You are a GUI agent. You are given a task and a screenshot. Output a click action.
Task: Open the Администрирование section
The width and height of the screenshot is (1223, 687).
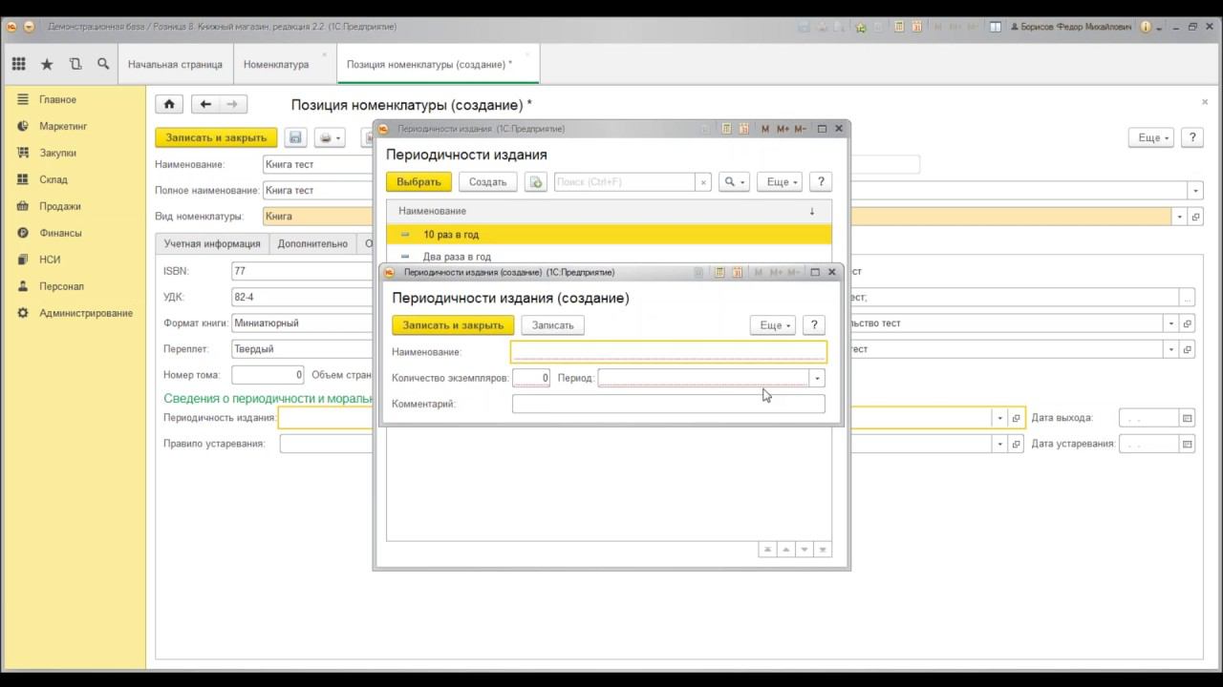click(86, 313)
